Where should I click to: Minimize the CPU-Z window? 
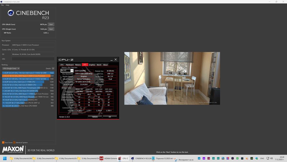pos(111,60)
